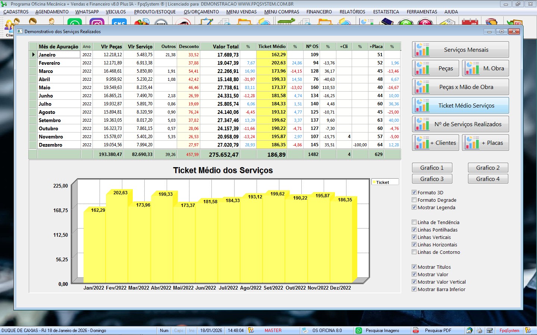Viewport: 537px width, 335px height.
Task: Click the OS OFICINA 8.0 computer icon
Action: click(305, 330)
